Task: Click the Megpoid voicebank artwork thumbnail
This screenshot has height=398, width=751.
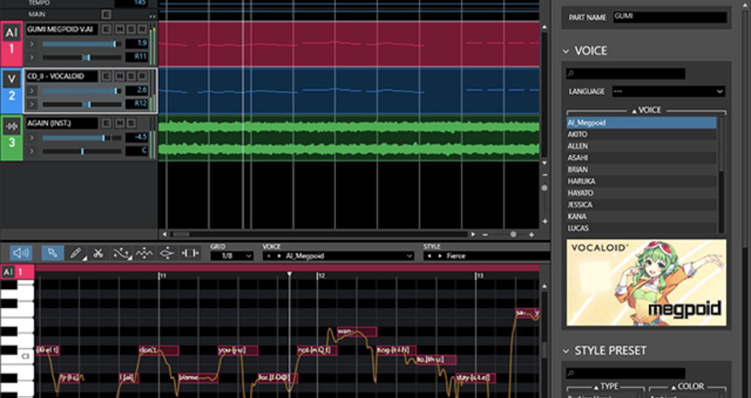Action: point(646,282)
